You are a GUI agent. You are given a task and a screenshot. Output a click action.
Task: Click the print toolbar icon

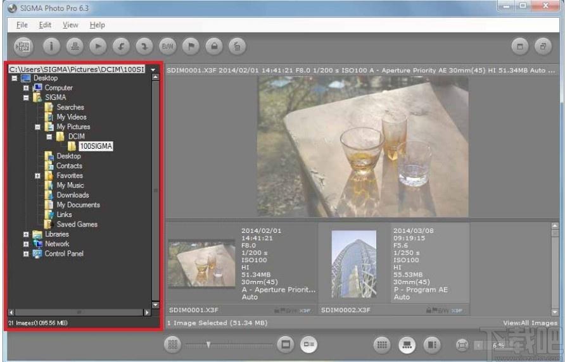point(75,46)
